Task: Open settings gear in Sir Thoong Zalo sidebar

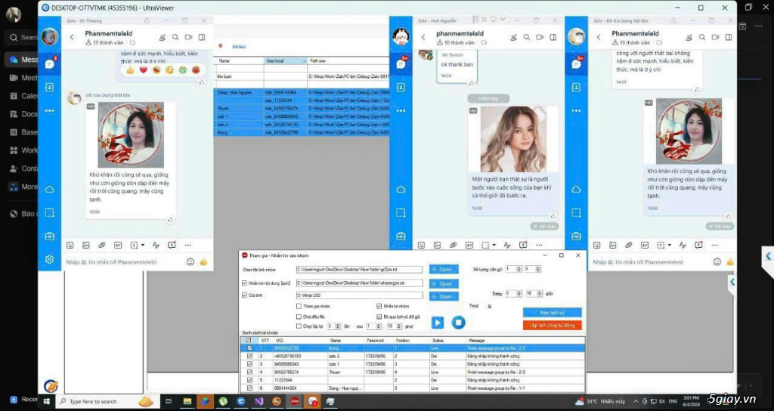Action: pyautogui.click(x=49, y=260)
